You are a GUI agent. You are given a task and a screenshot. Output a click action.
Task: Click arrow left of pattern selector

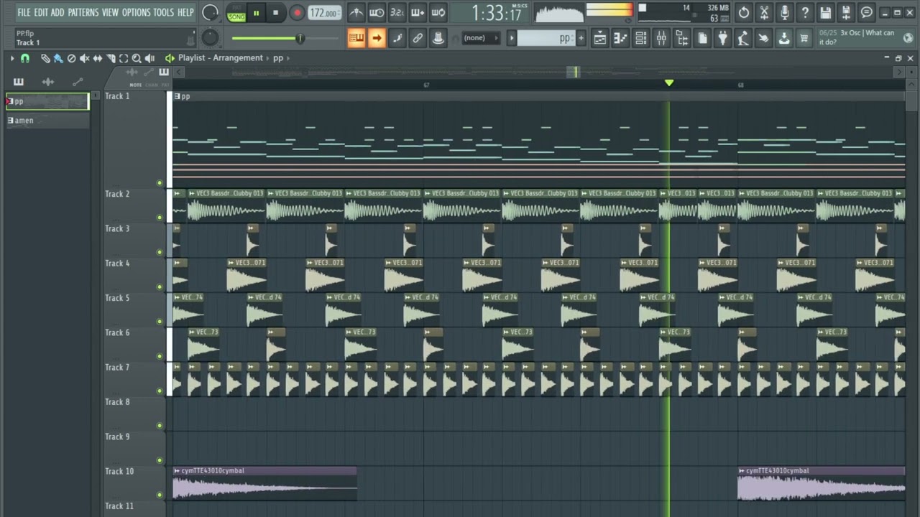[511, 38]
